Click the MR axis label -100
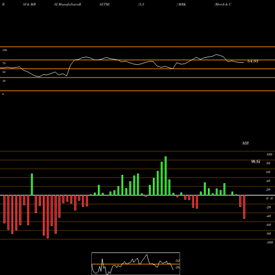Image resolution: width=275 pixels, height=275 pixels. (x=269, y=243)
